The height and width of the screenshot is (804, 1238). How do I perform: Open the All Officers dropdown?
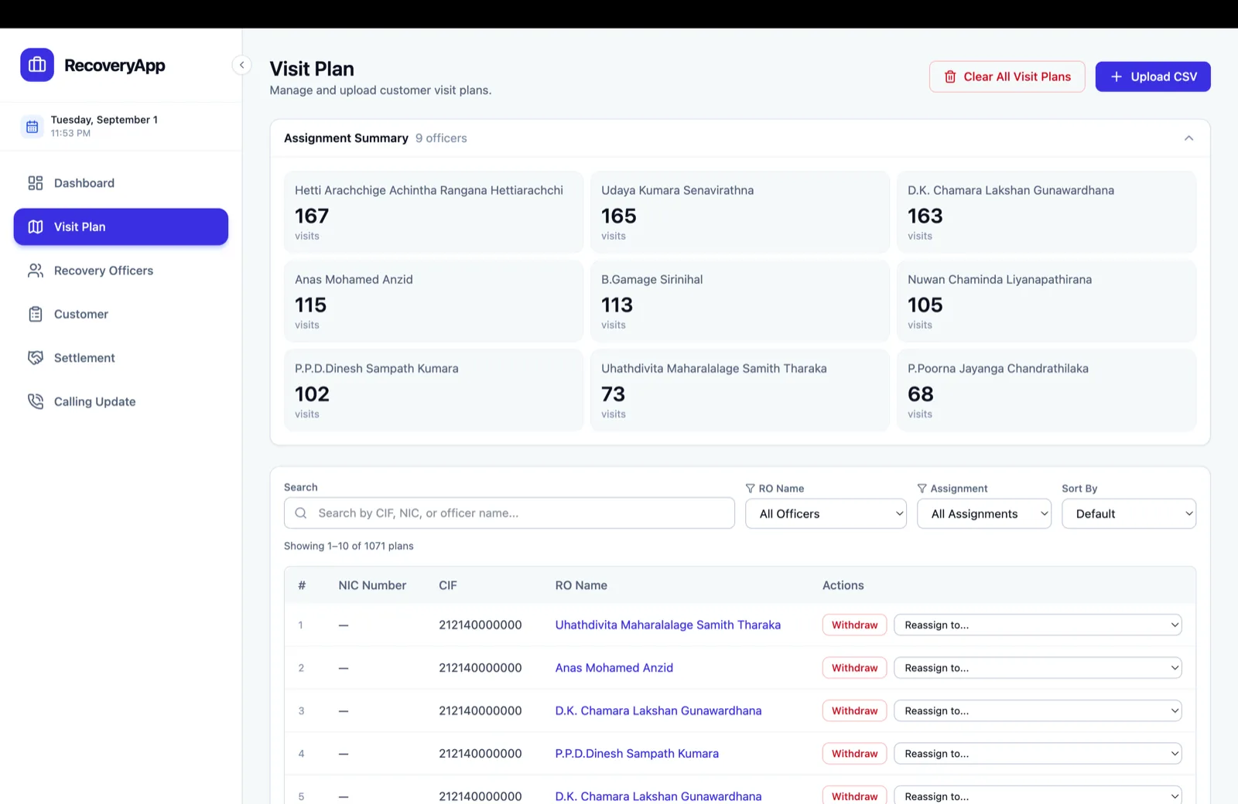point(826,513)
